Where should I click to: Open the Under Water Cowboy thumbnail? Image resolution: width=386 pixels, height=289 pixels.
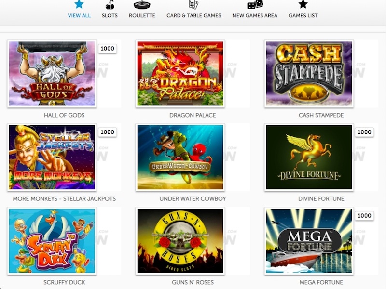pos(180,158)
